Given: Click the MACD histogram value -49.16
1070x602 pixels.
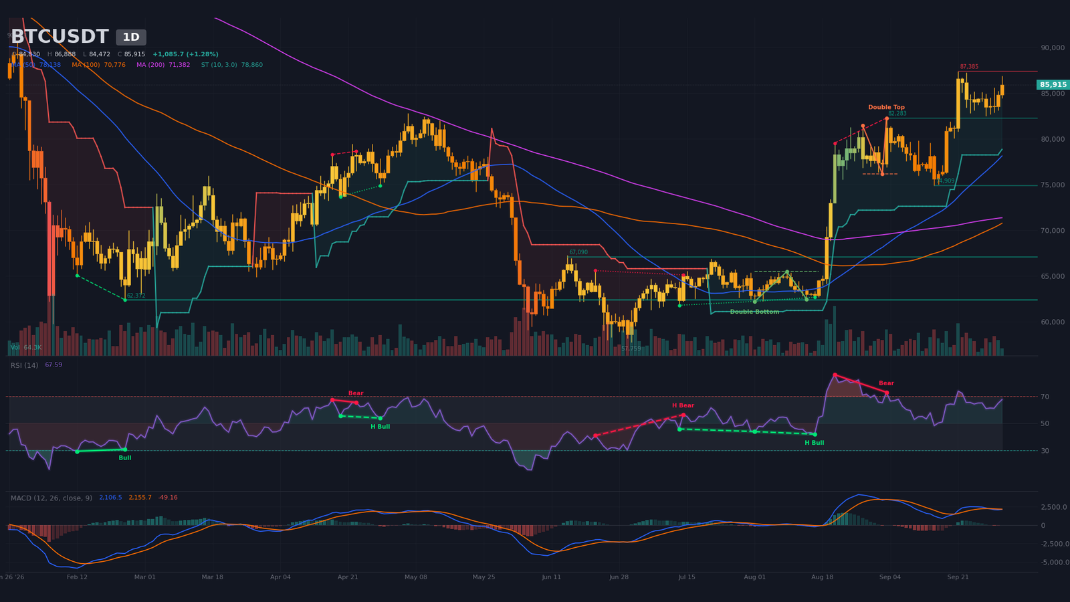Looking at the screenshot, I should tap(168, 498).
